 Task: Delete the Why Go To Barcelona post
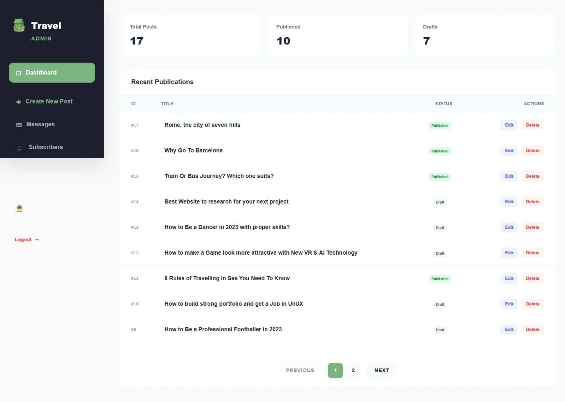532,150
